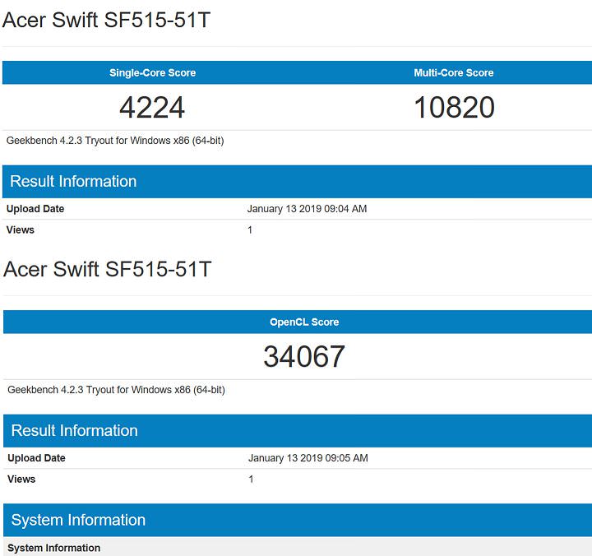Select the multi-core value 10820

453,107
